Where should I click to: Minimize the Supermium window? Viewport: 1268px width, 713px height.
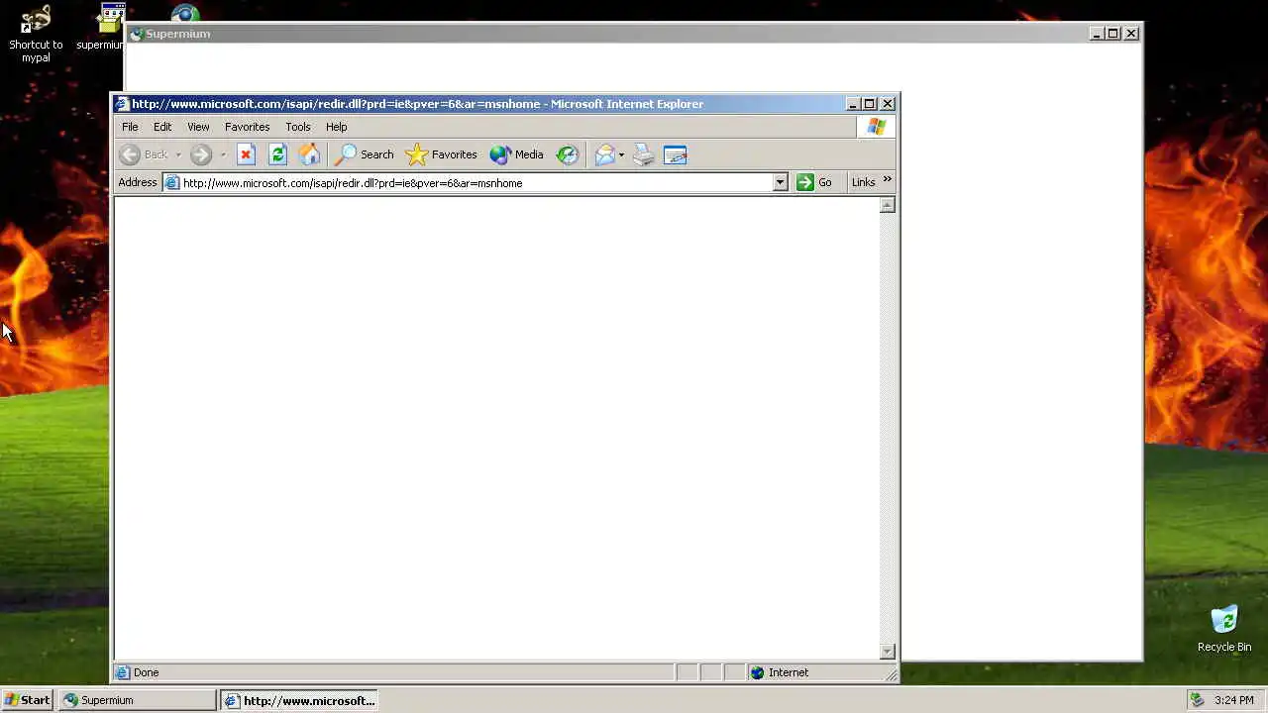1097,34
